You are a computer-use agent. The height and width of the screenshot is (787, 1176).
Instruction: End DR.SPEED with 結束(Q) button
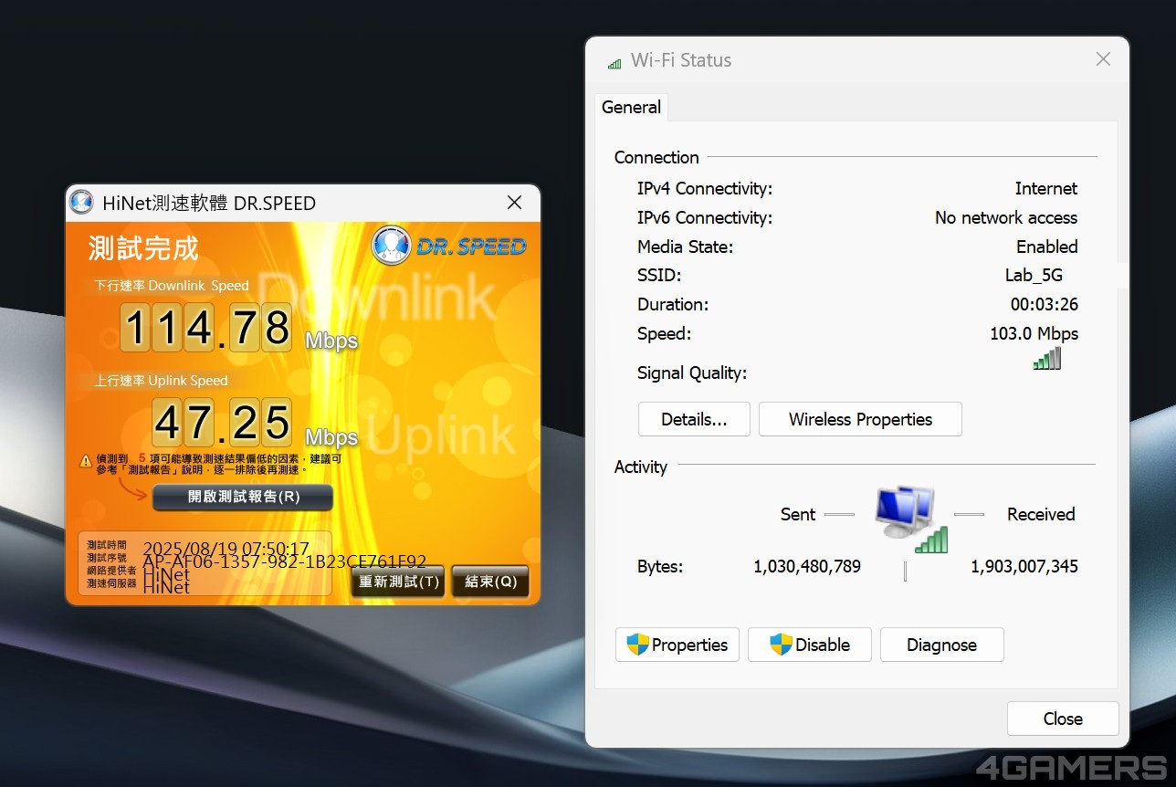pos(490,581)
